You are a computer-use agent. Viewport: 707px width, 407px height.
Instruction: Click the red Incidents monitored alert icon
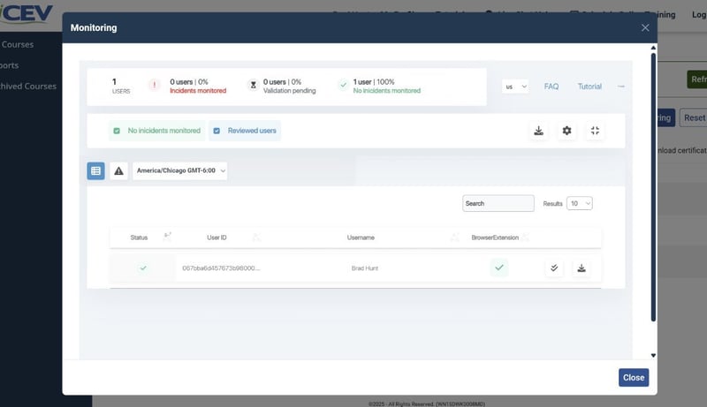(154, 85)
